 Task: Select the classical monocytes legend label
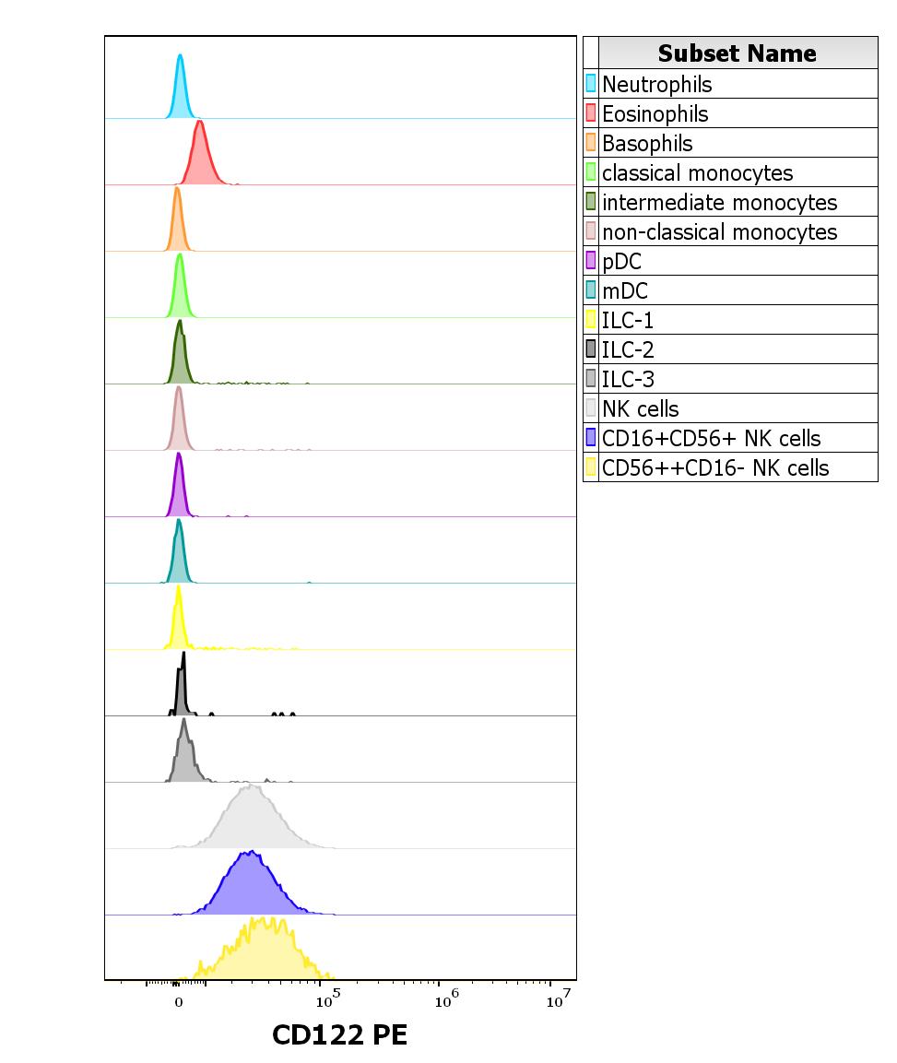click(x=698, y=173)
